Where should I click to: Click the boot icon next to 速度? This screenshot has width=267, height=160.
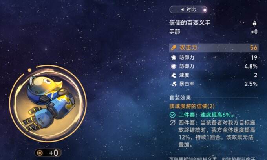pyautogui.click(x=174, y=75)
